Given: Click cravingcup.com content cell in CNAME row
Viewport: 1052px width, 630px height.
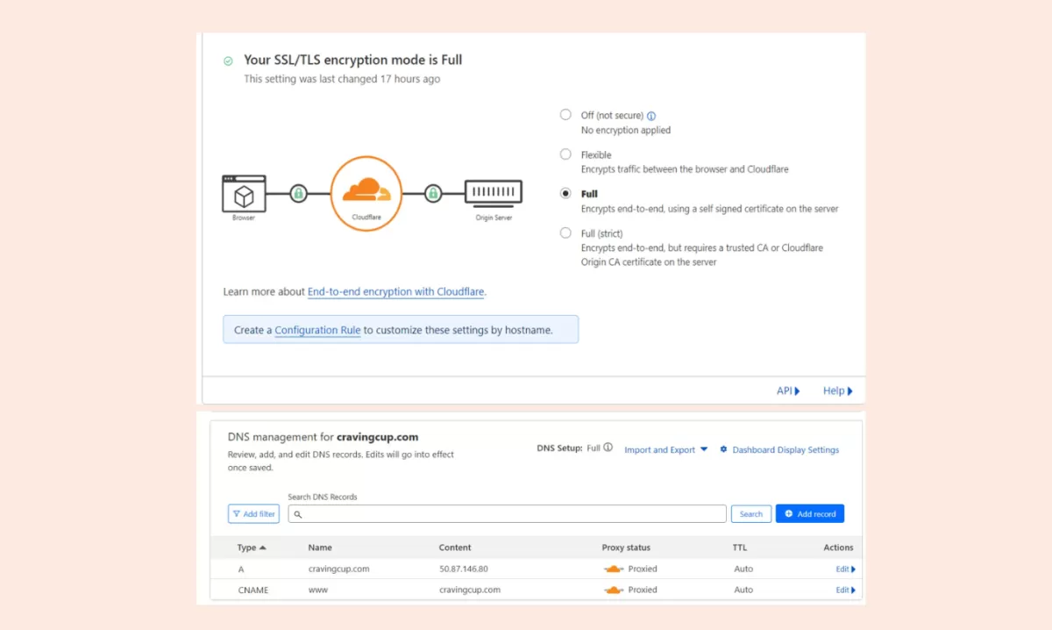Looking at the screenshot, I should coord(470,590).
